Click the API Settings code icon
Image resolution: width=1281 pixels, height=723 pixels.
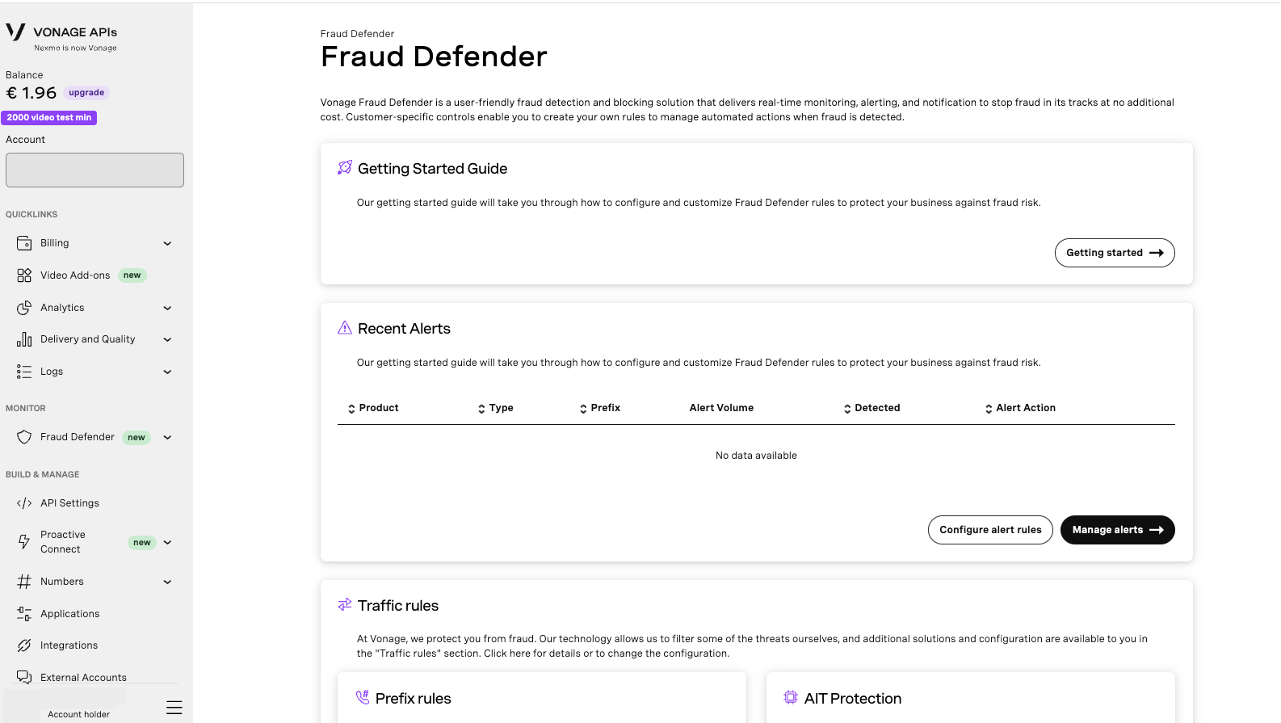pyautogui.click(x=24, y=503)
